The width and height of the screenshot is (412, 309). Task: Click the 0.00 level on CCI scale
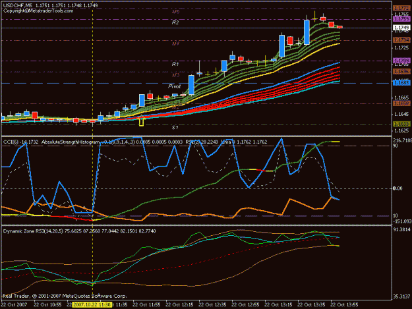point(397,188)
